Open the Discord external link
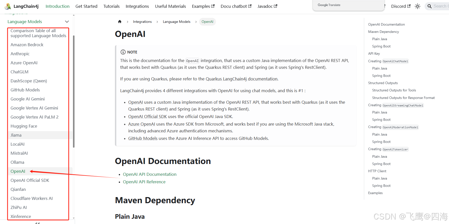The width and height of the screenshot is (449, 224). 401,6
